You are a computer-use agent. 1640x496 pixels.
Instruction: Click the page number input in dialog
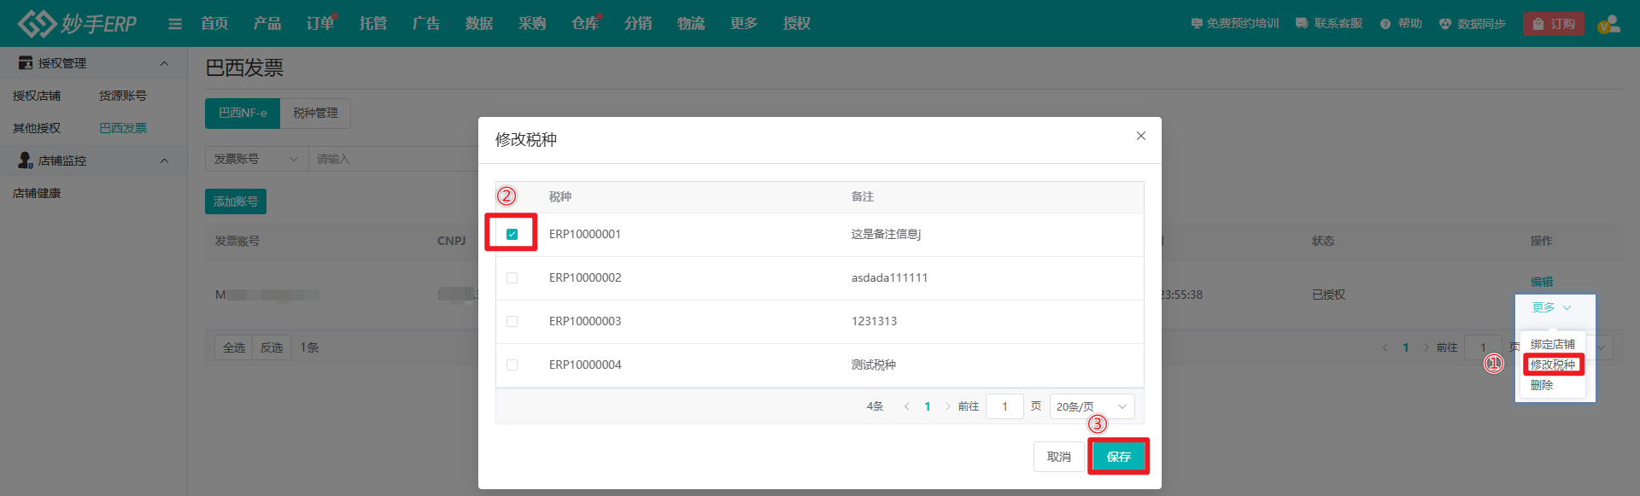tap(1004, 407)
